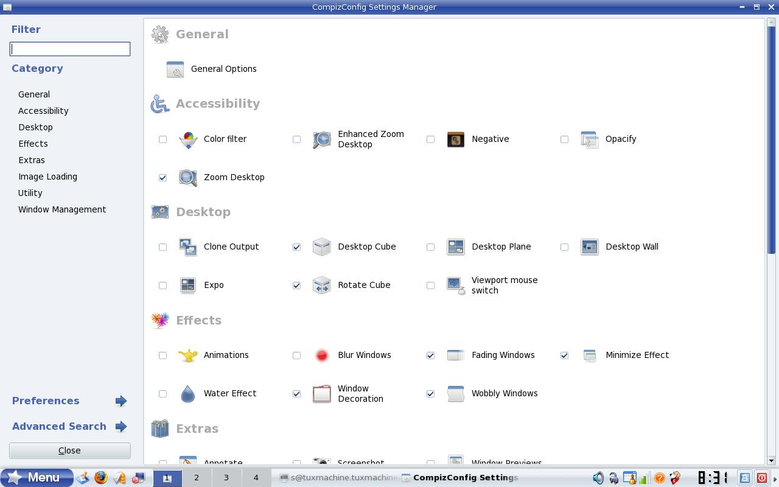Open the Expo plugin icon

tap(188, 286)
